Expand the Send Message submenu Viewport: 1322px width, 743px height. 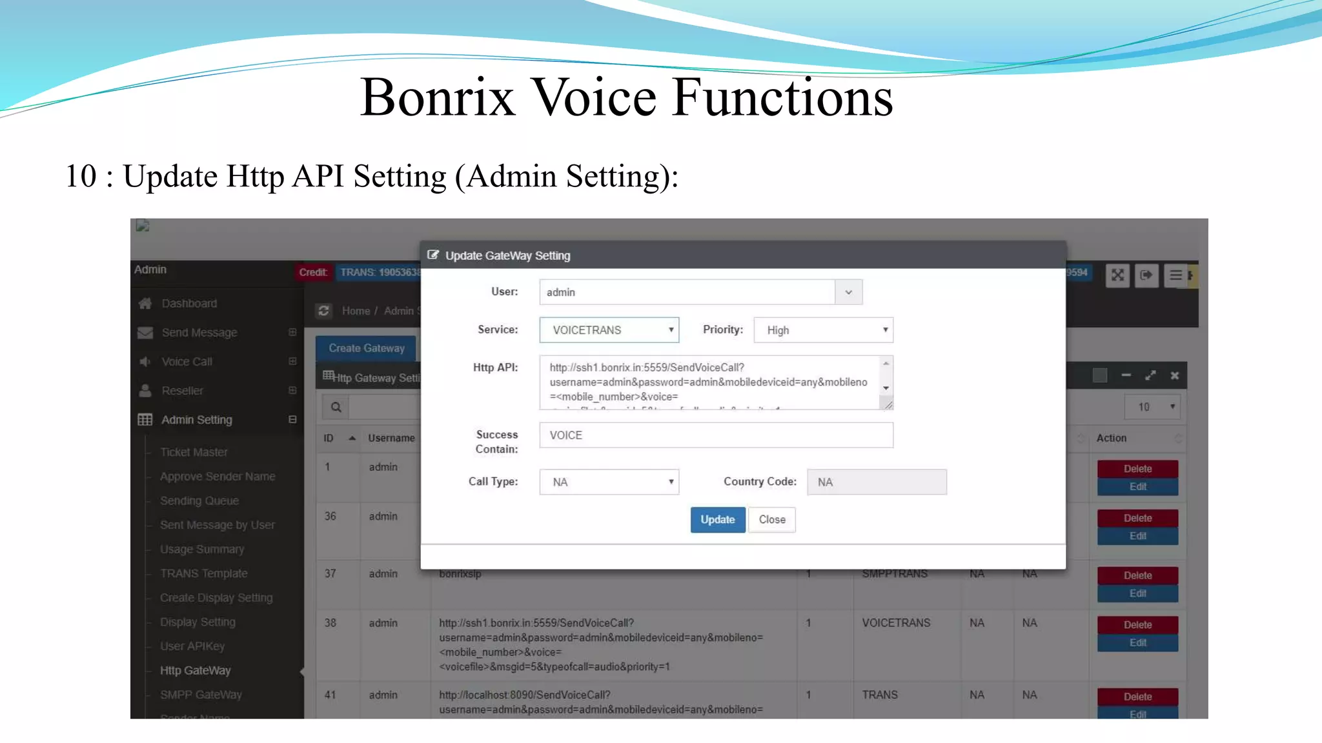pos(292,332)
